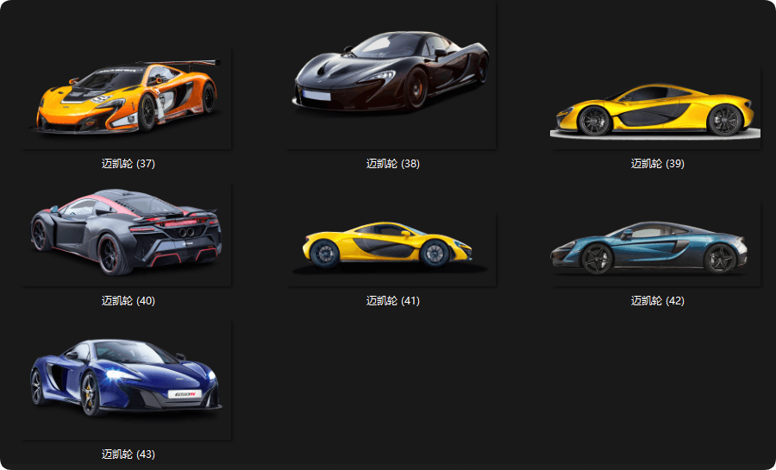Choose the image above the 迈凯轮 (42) label
The height and width of the screenshot is (470, 776).
pos(655,247)
